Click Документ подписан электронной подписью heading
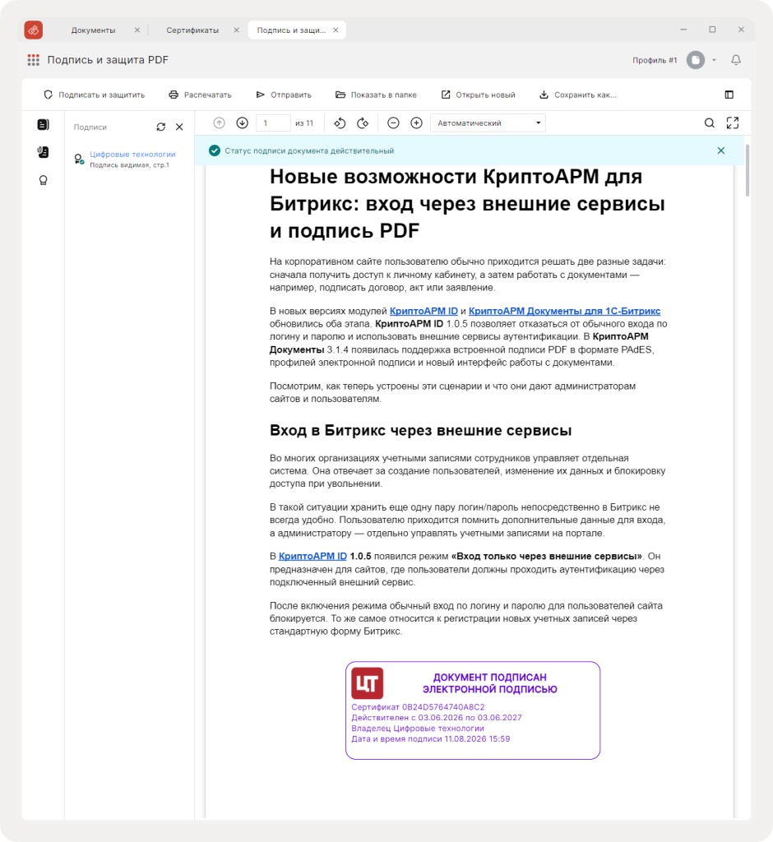The width and height of the screenshot is (773, 842). click(490, 683)
